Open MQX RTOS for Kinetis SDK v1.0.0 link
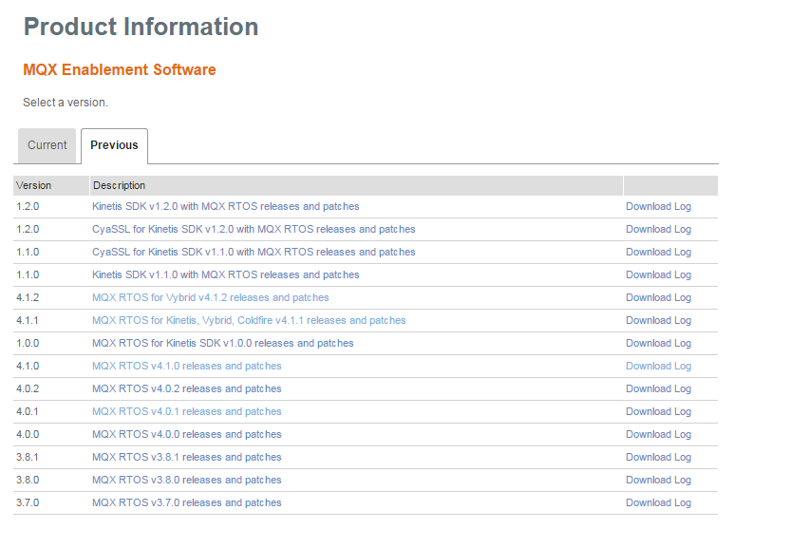The height and width of the screenshot is (548, 810). [x=222, y=343]
